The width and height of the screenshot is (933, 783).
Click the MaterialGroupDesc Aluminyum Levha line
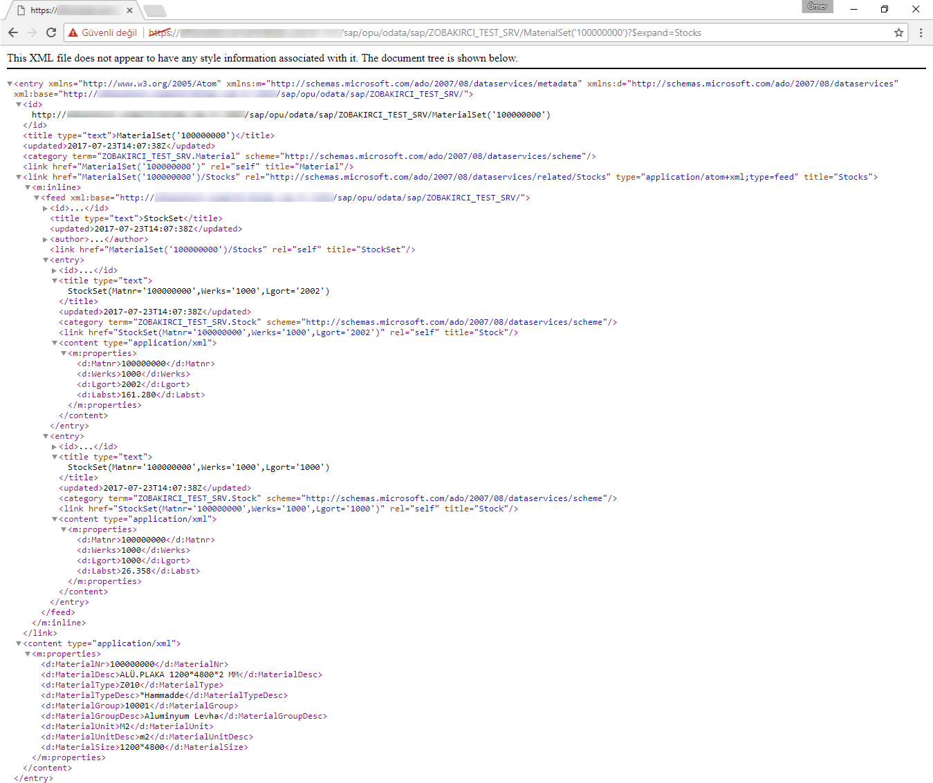184,716
